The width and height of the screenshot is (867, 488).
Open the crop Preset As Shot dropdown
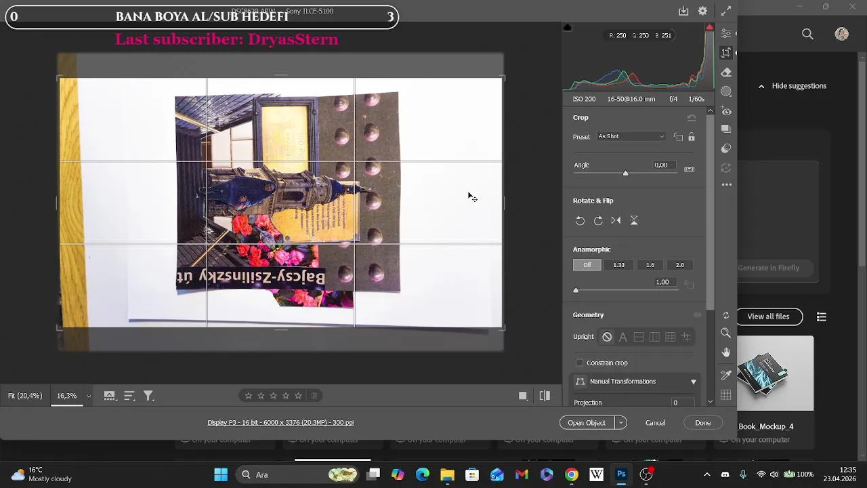pos(631,137)
